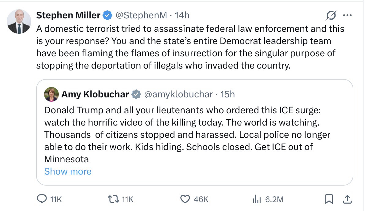Bookmark this tweet
The width and height of the screenshot is (368, 211).
pos(329,199)
